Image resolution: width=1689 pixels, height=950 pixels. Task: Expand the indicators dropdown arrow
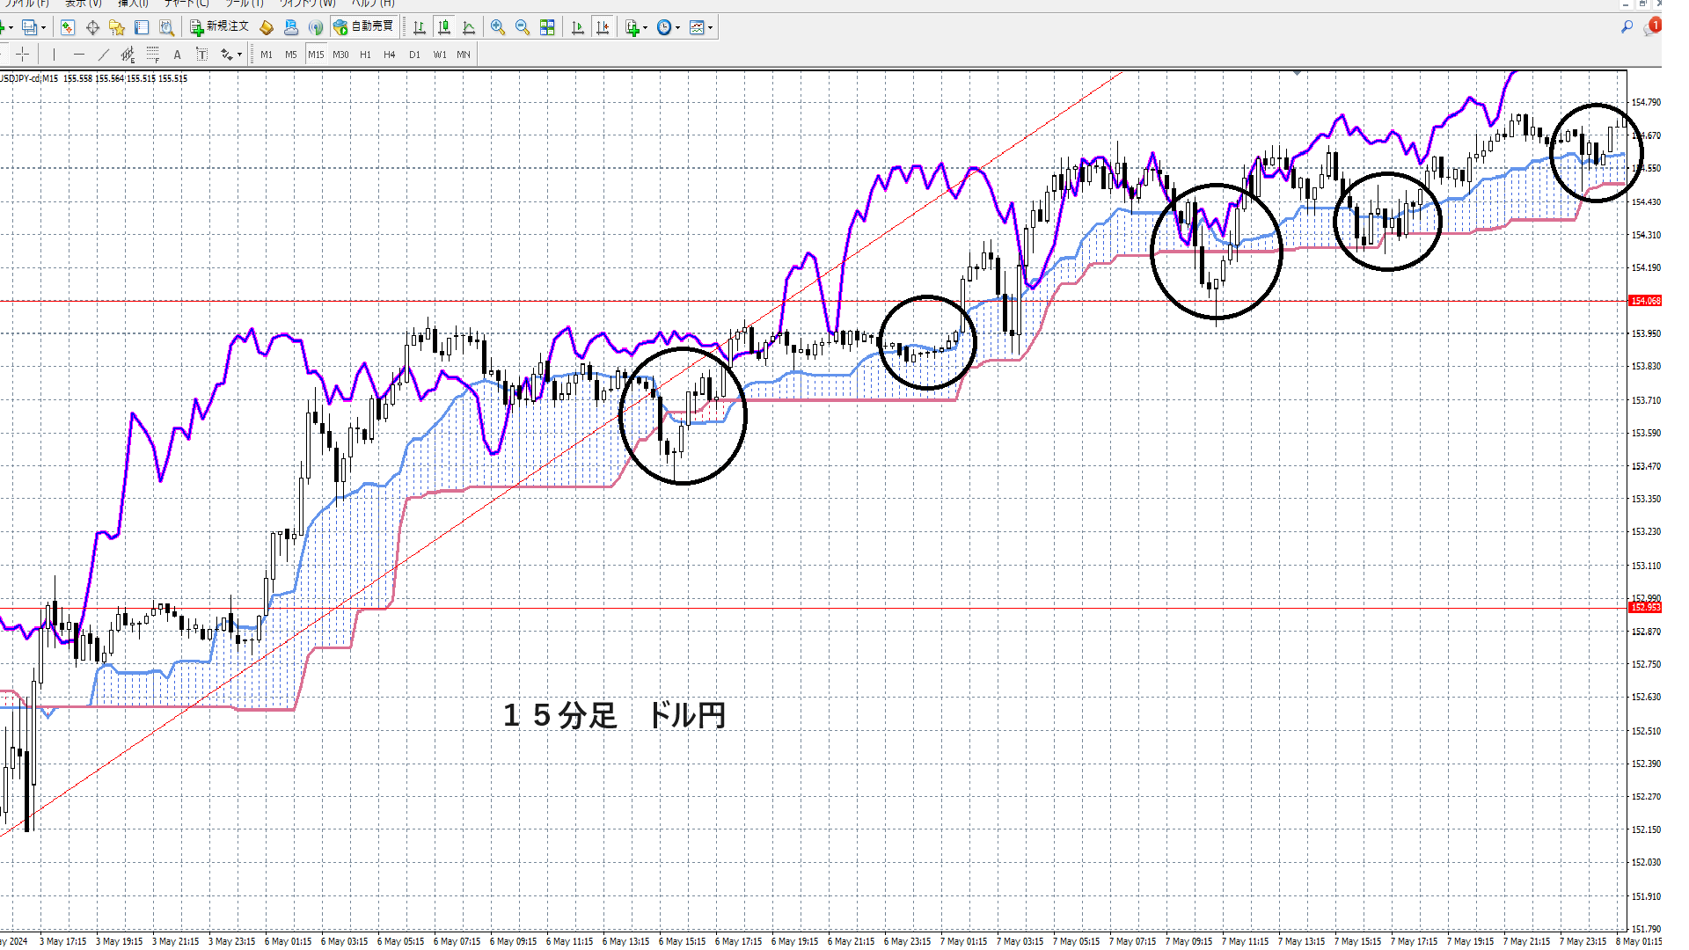click(x=646, y=27)
